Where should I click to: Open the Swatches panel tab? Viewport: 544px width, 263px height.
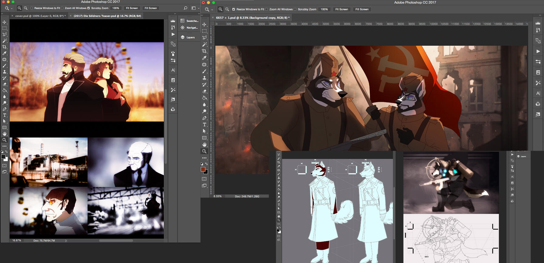(x=189, y=21)
